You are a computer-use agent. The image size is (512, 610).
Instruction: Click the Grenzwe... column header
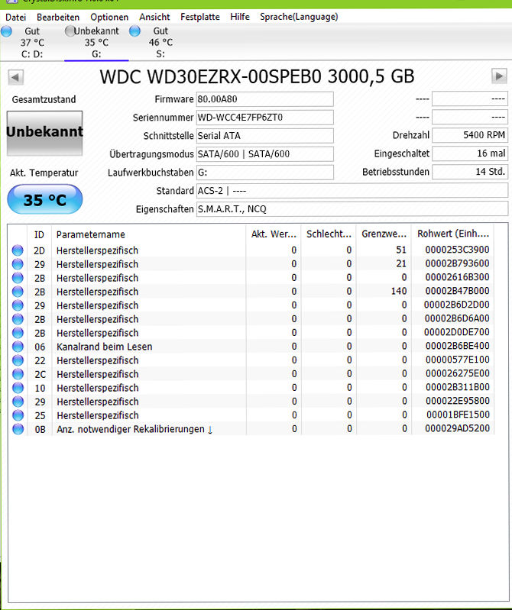384,234
